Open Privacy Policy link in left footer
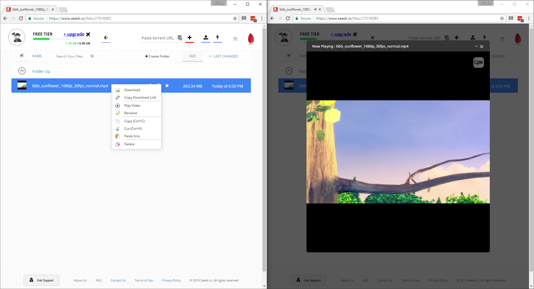Screen dimensions: 534x289 [171, 280]
